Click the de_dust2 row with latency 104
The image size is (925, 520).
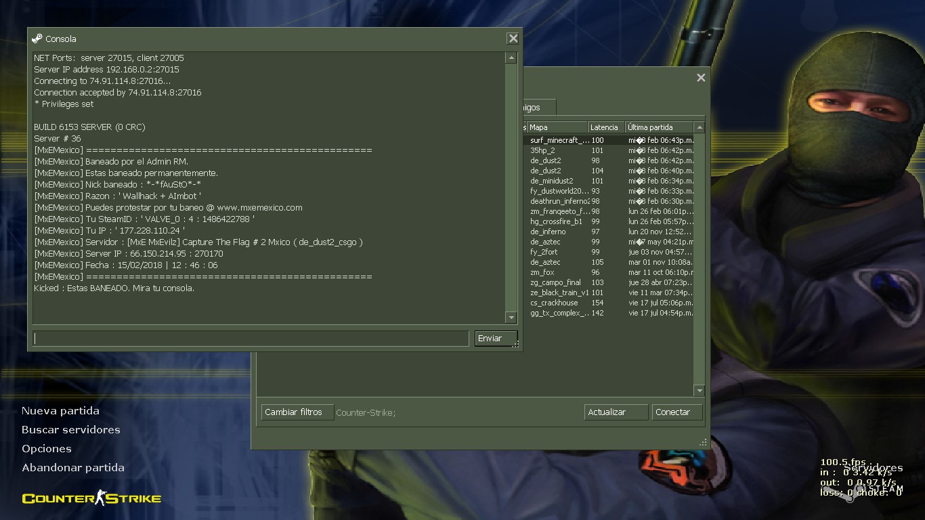609,171
